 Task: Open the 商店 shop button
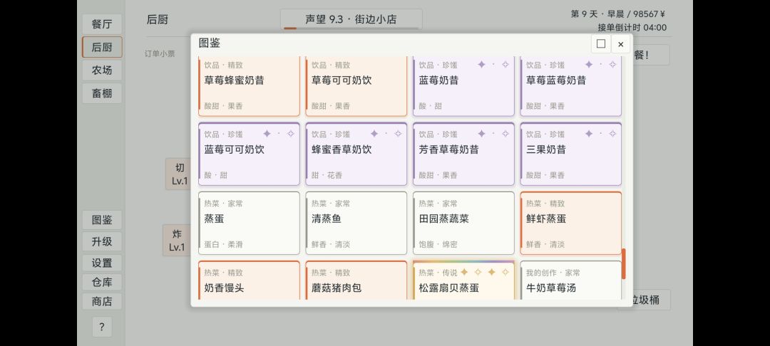(x=102, y=301)
